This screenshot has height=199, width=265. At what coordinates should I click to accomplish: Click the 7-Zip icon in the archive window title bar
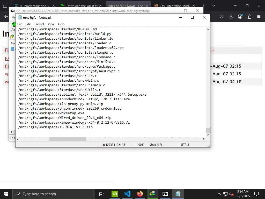tap(13, 11)
